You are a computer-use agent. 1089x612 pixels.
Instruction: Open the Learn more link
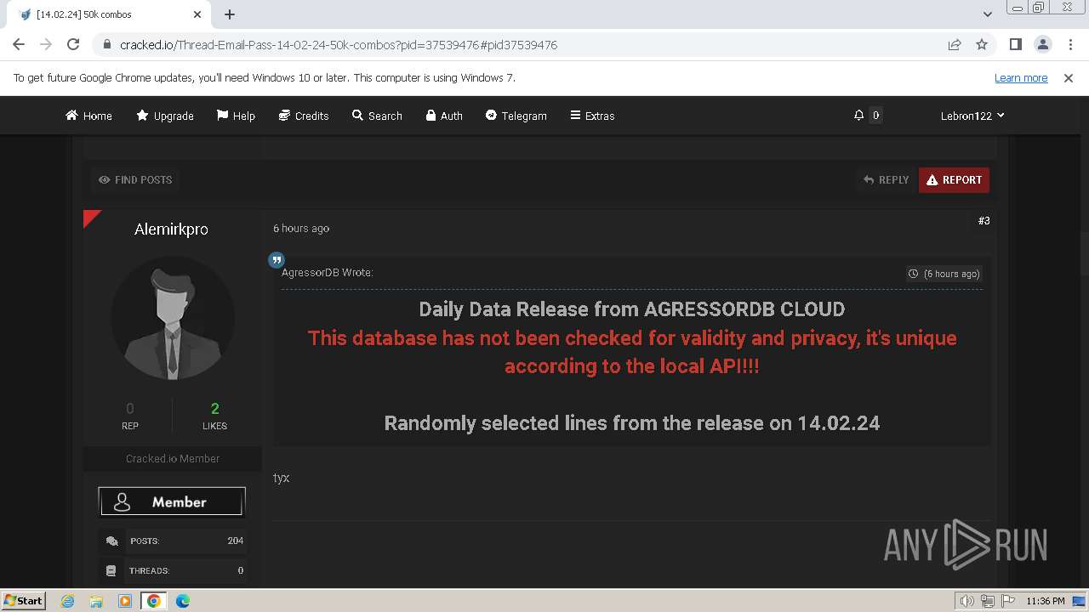point(1021,77)
